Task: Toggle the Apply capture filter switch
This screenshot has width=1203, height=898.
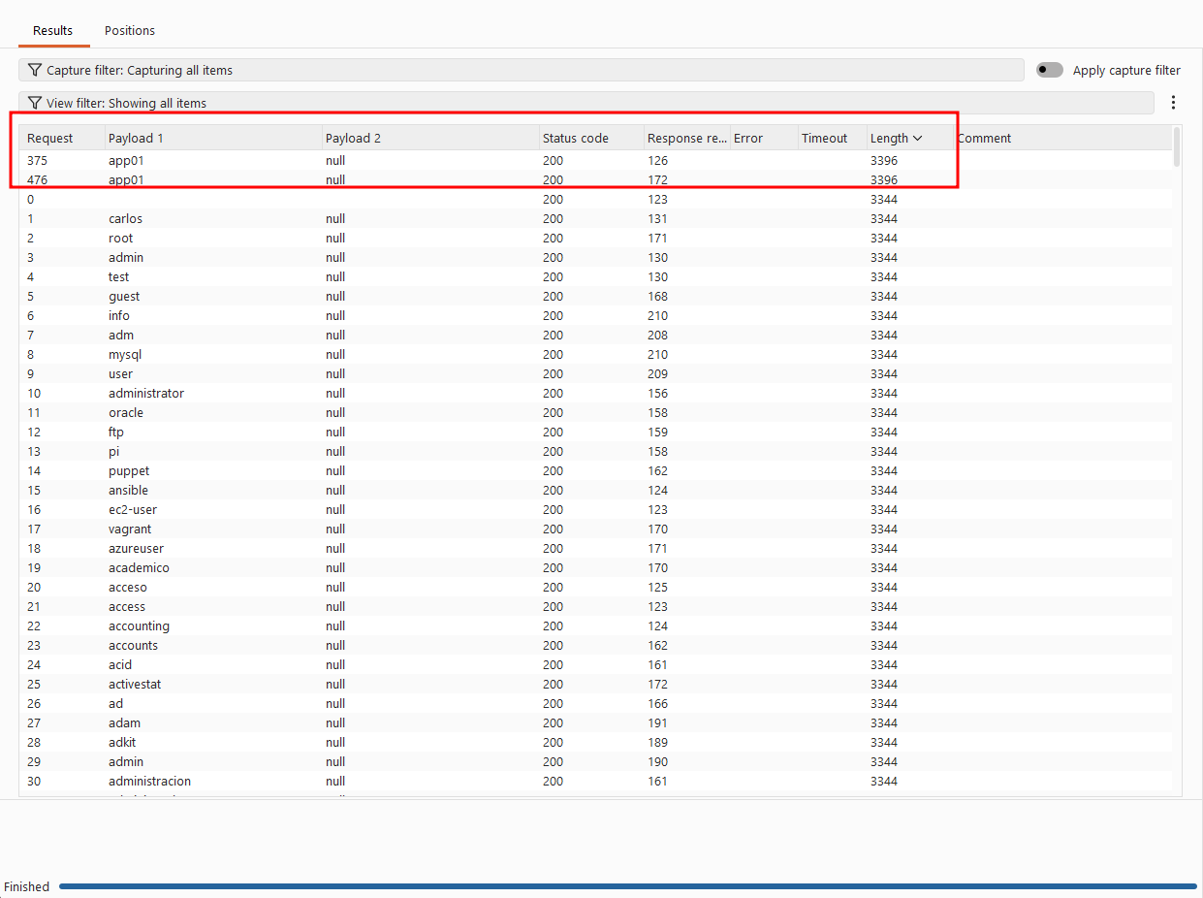Action: tap(1050, 70)
